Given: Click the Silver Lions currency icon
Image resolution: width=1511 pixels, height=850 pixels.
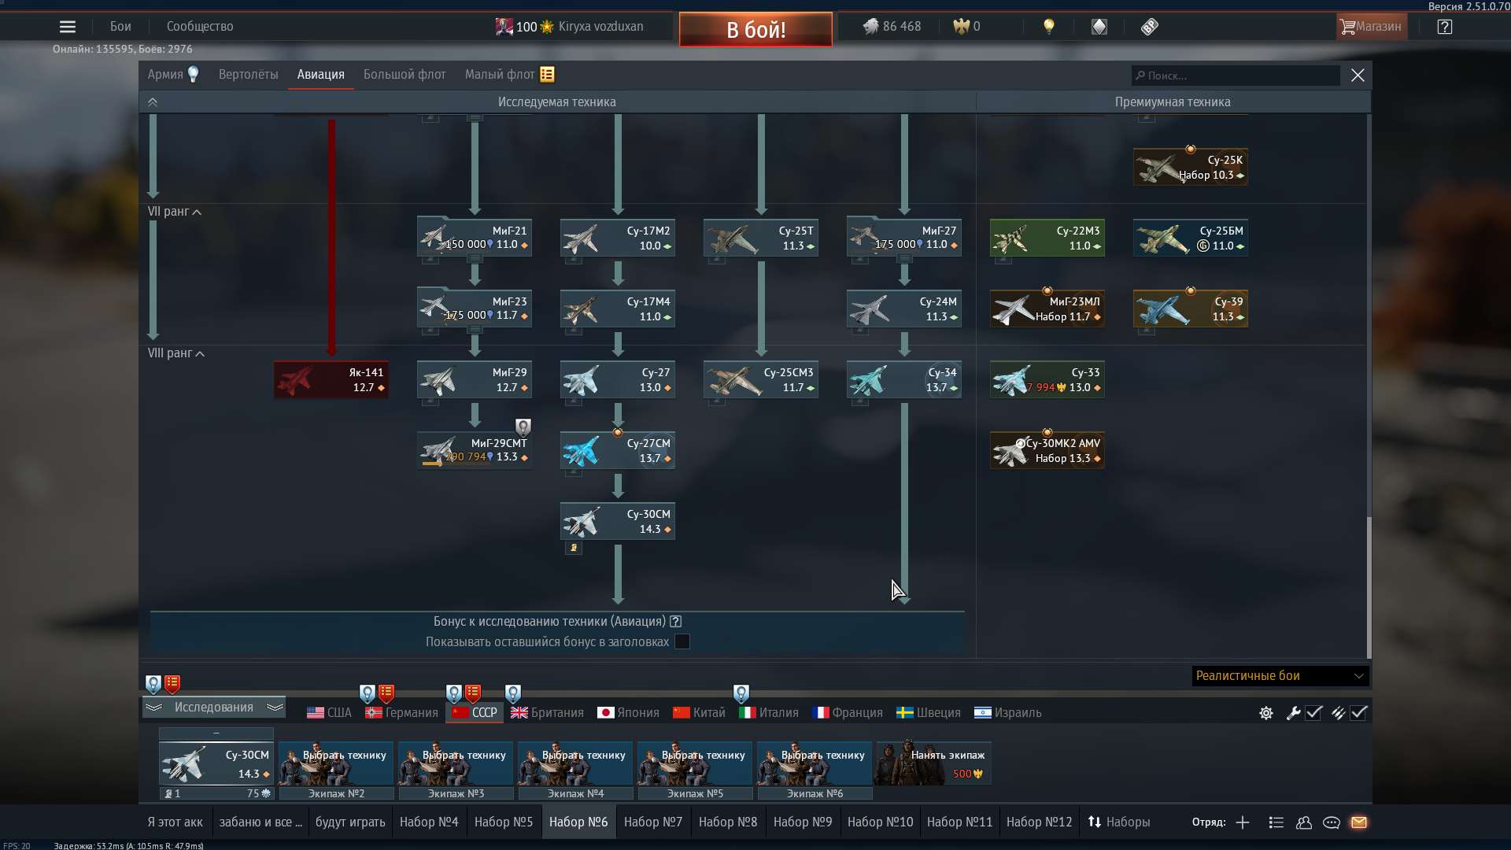Looking at the screenshot, I should pyautogui.click(x=873, y=26).
